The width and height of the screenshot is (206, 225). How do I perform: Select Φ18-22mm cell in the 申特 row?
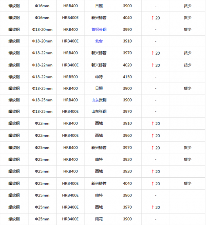42,77
